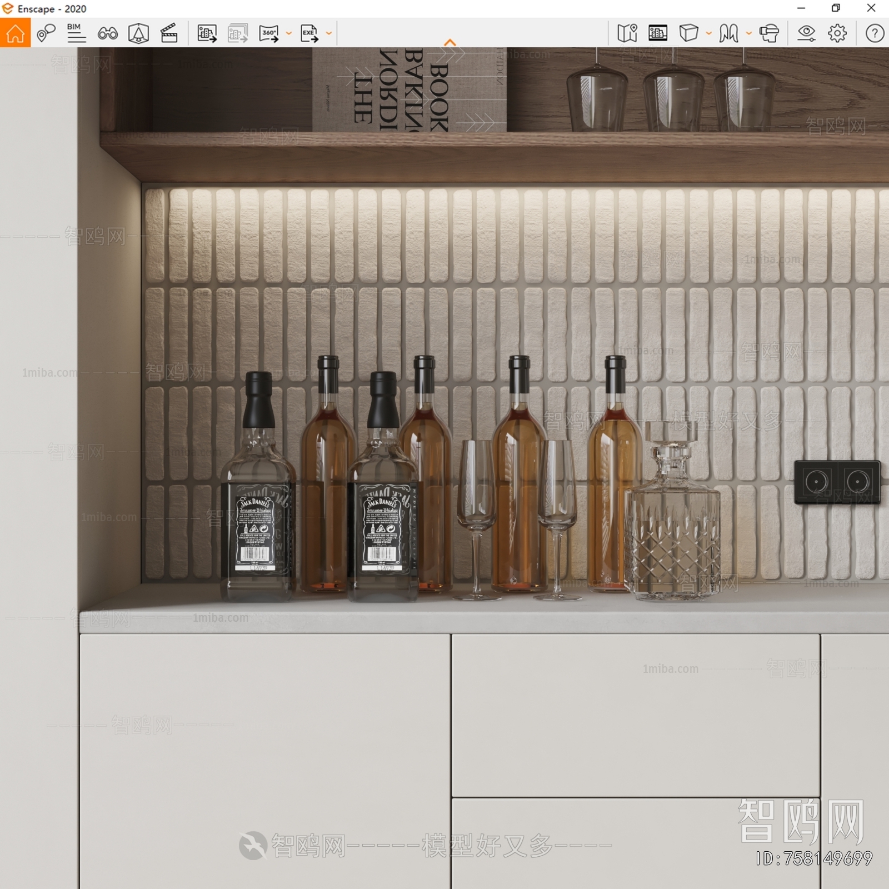Open the help question mark icon

tap(875, 33)
